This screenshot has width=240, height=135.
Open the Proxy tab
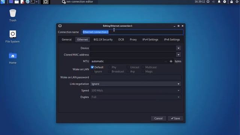click(x=133, y=39)
